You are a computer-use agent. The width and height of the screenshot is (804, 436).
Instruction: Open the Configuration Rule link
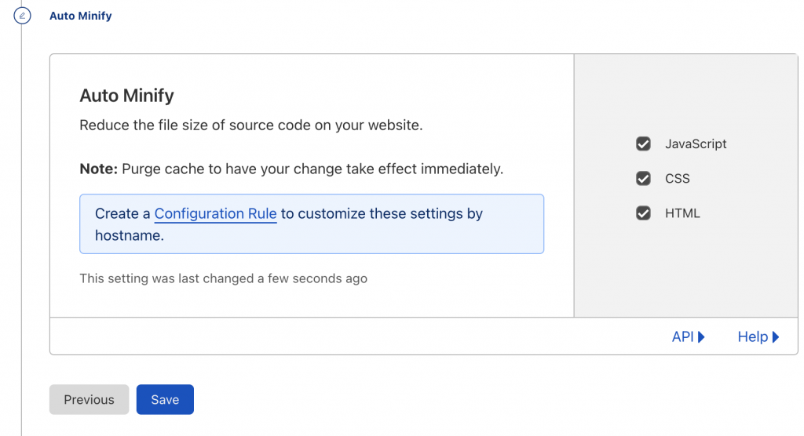point(215,213)
